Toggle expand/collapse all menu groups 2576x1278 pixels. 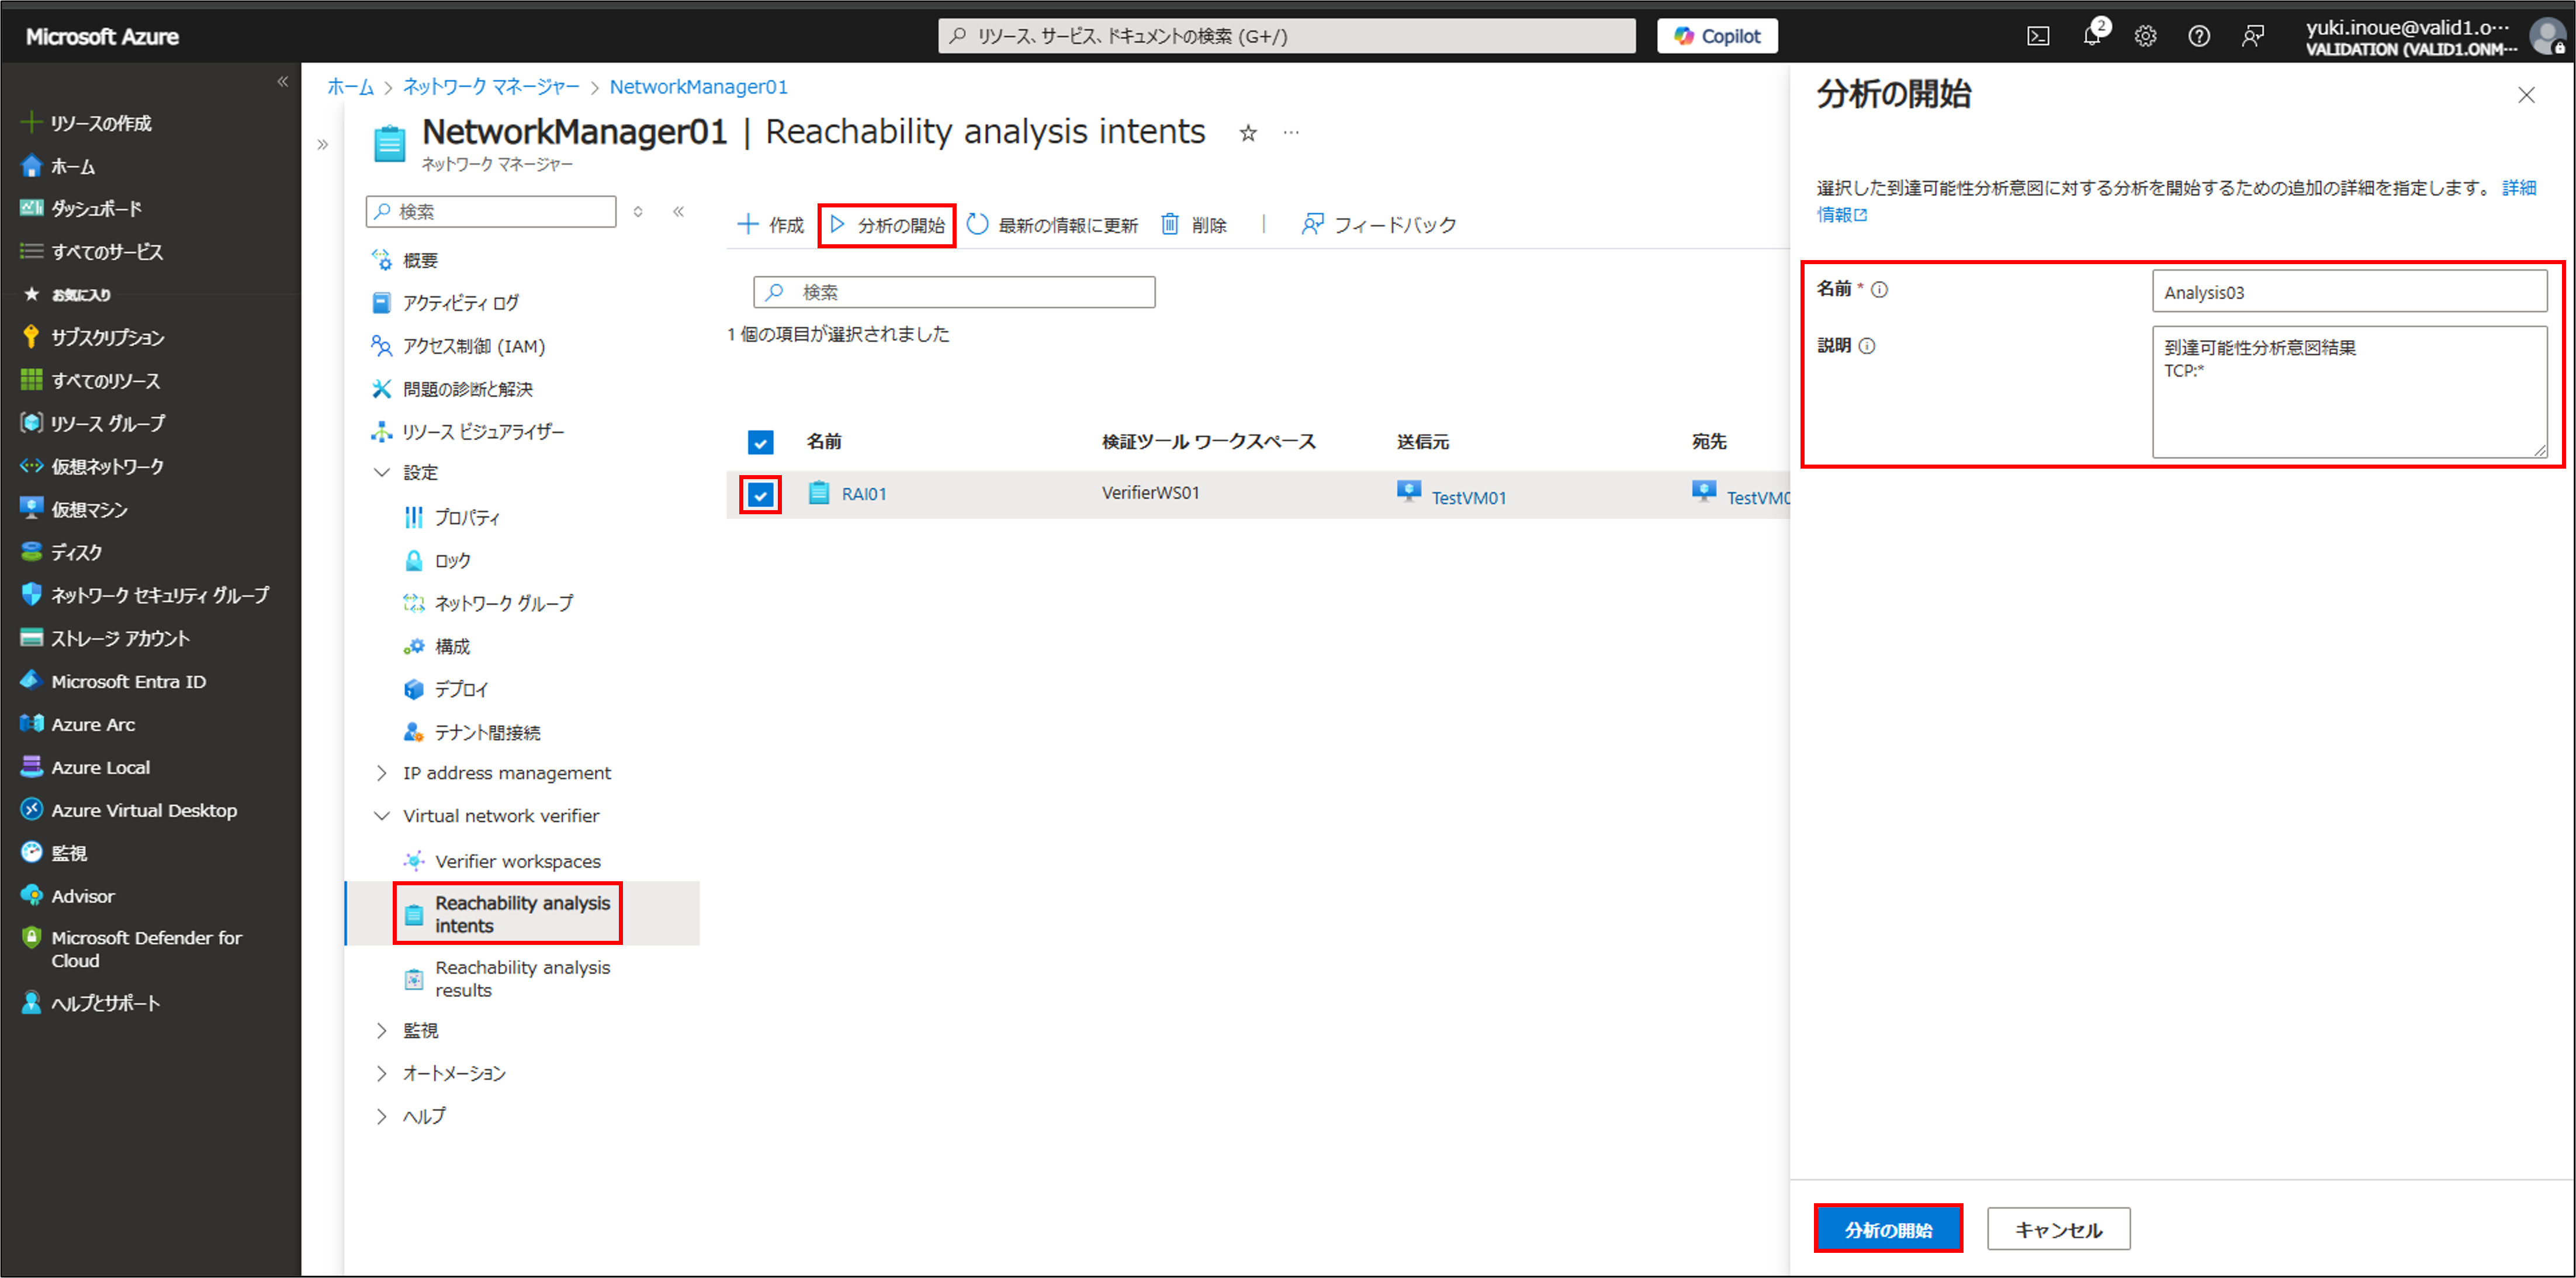[638, 211]
